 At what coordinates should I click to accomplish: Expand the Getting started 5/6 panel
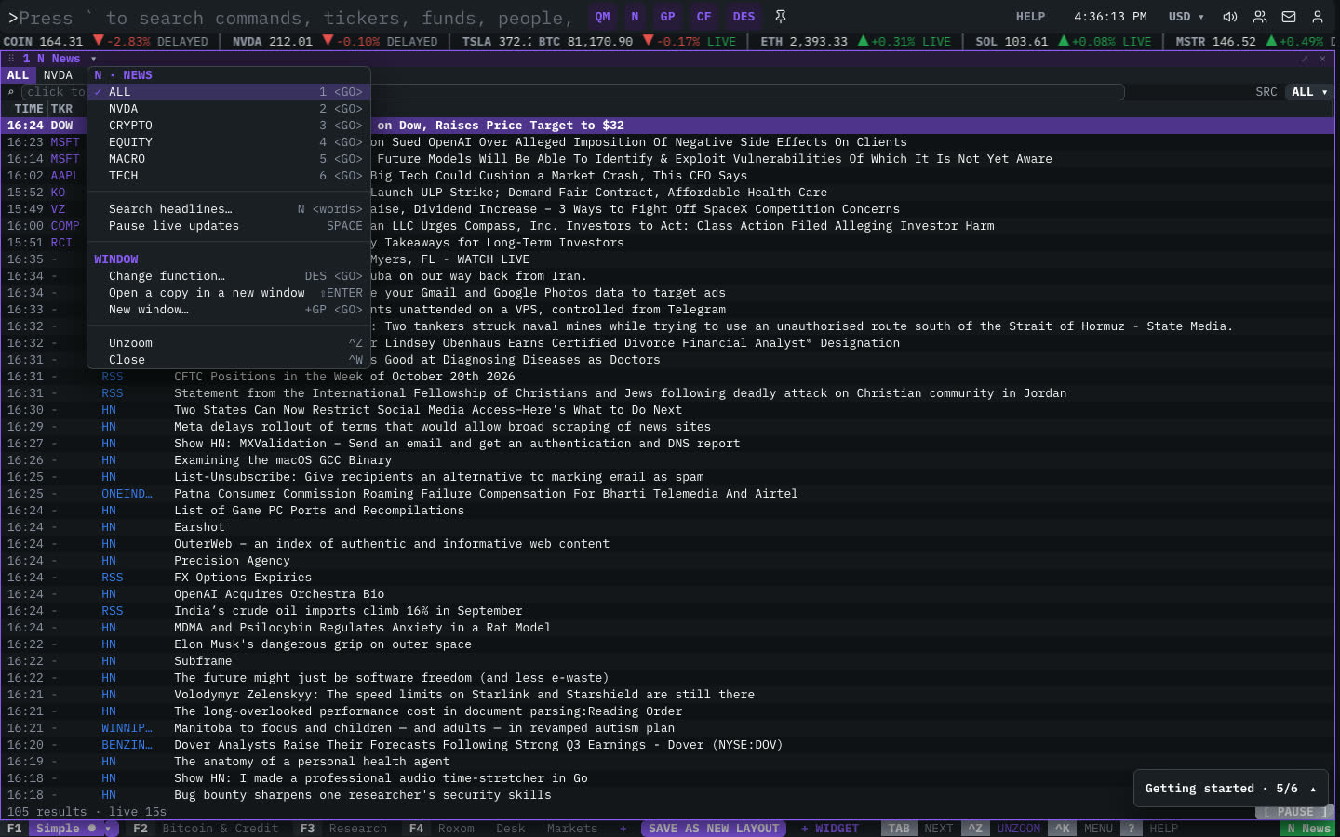(x=1231, y=789)
